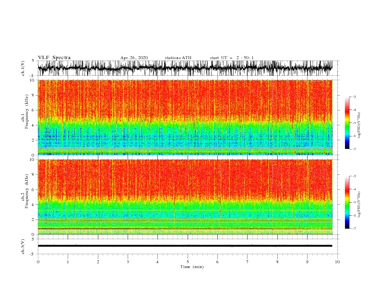Click the "8" tick on ch.2 frequency axis

33,175
